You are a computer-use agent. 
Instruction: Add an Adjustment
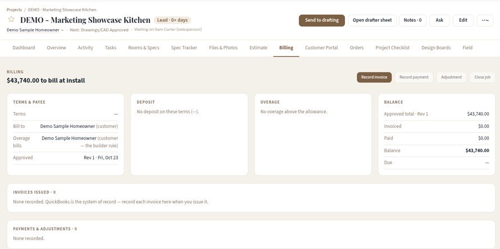tap(451, 77)
